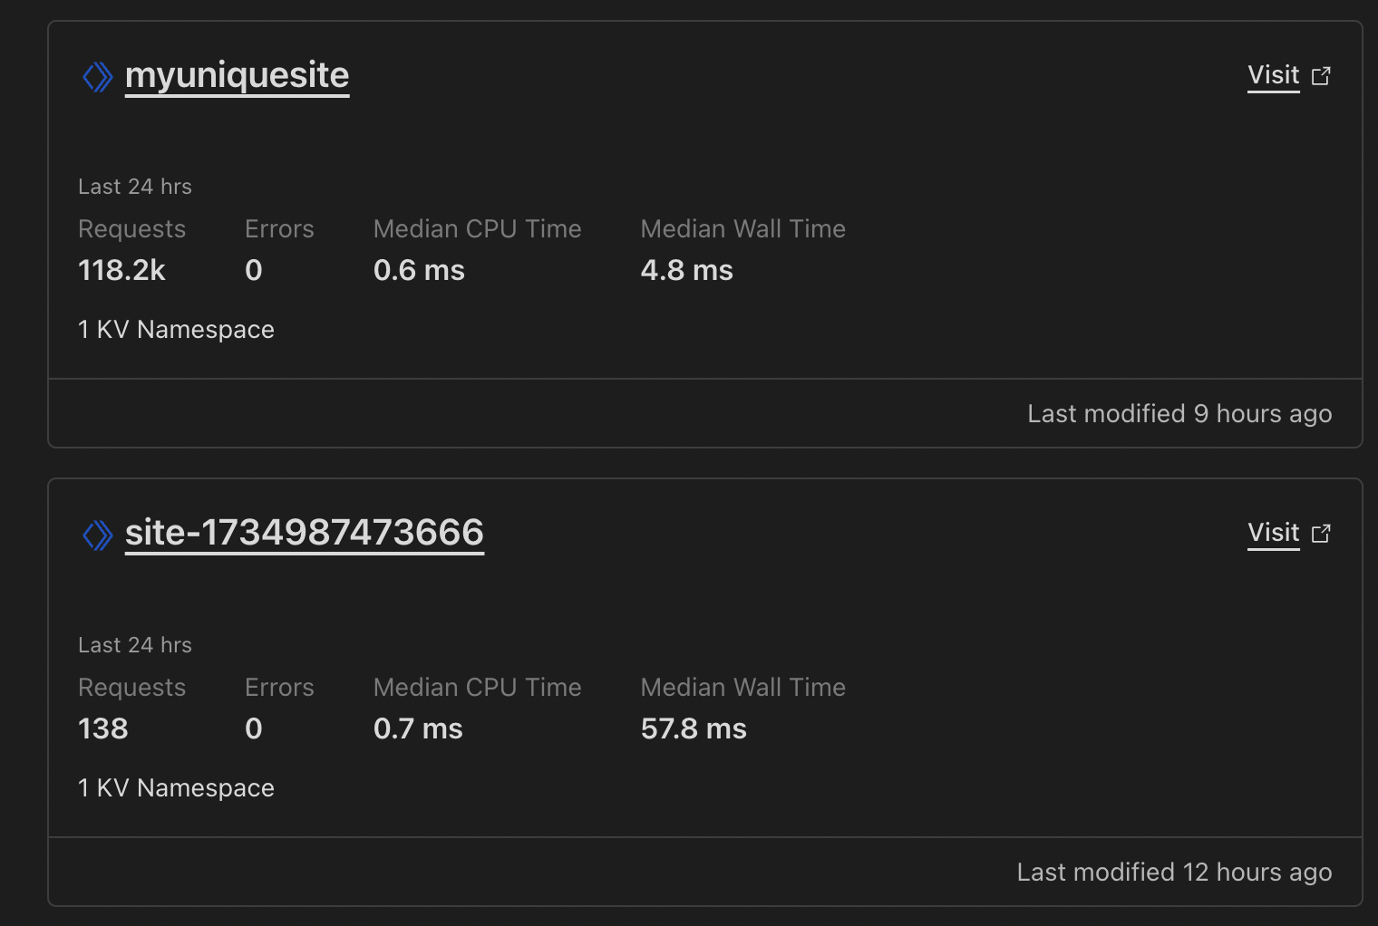Click the external-link icon on the myuniquesite card
The height and width of the screenshot is (926, 1378).
coord(1321,76)
